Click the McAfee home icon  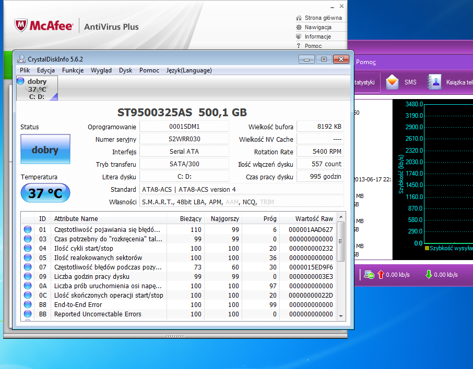299,18
